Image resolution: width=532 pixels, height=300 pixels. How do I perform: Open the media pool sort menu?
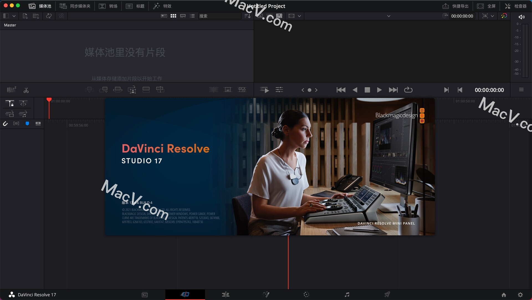[x=247, y=16]
